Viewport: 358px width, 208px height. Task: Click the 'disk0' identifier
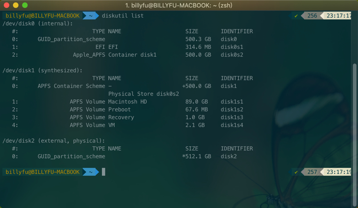click(x=229, y=39)
